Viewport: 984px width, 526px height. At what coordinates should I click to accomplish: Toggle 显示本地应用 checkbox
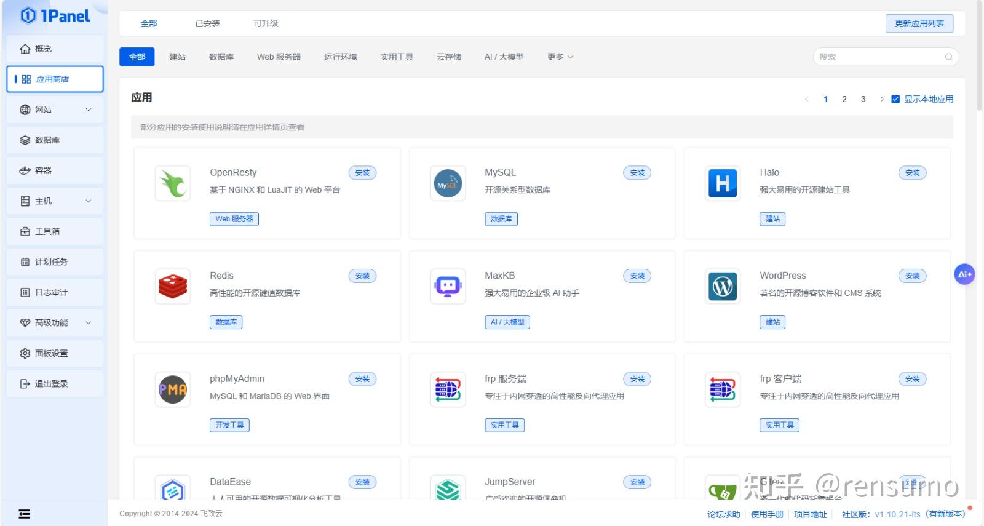[895, 99]
